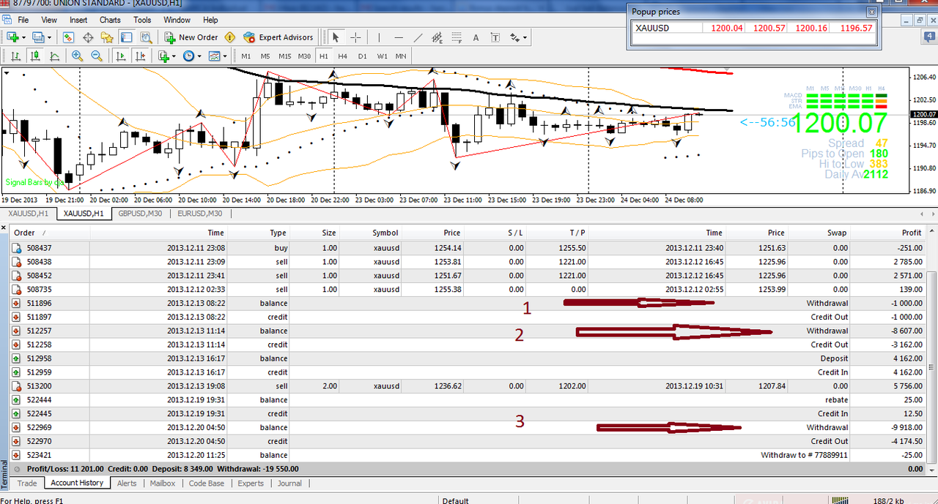Click the Periods clock icon
The width and height of the screenshot is (938, 504).
tap(188, 56)
